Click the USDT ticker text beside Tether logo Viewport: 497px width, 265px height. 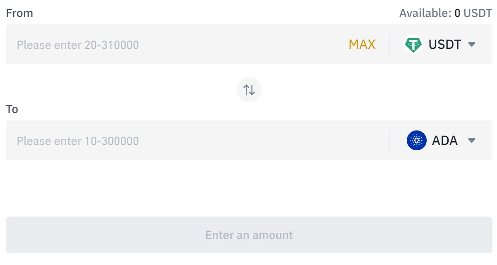pyautogui.click(x=445, y=44)
